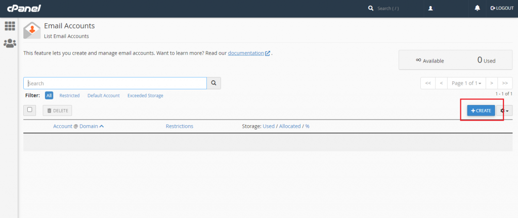Go to previous page with < button
Screen dimensions: 518x218
tap(441, 83)
